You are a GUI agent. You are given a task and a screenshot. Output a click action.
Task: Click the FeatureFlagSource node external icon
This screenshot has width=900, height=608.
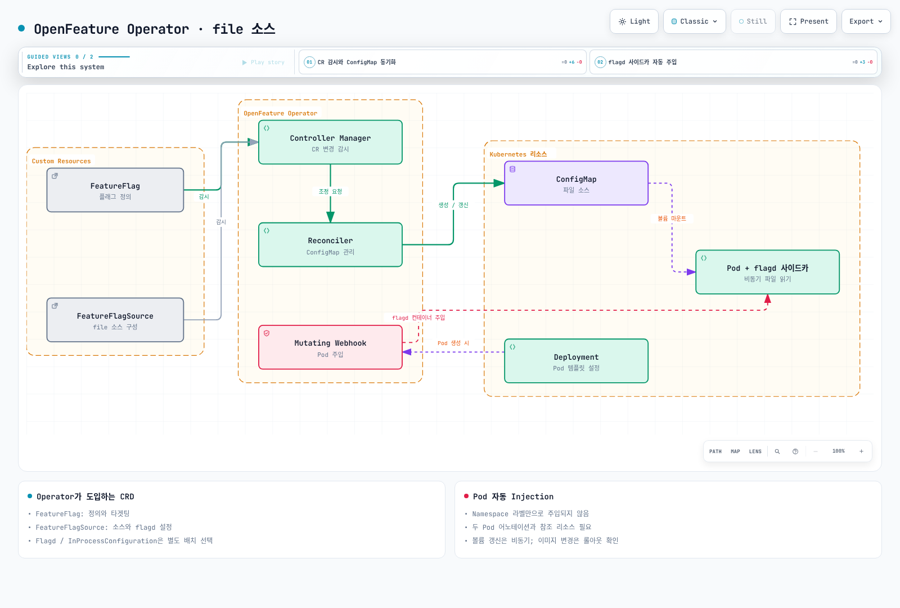[x=55, y=306]
